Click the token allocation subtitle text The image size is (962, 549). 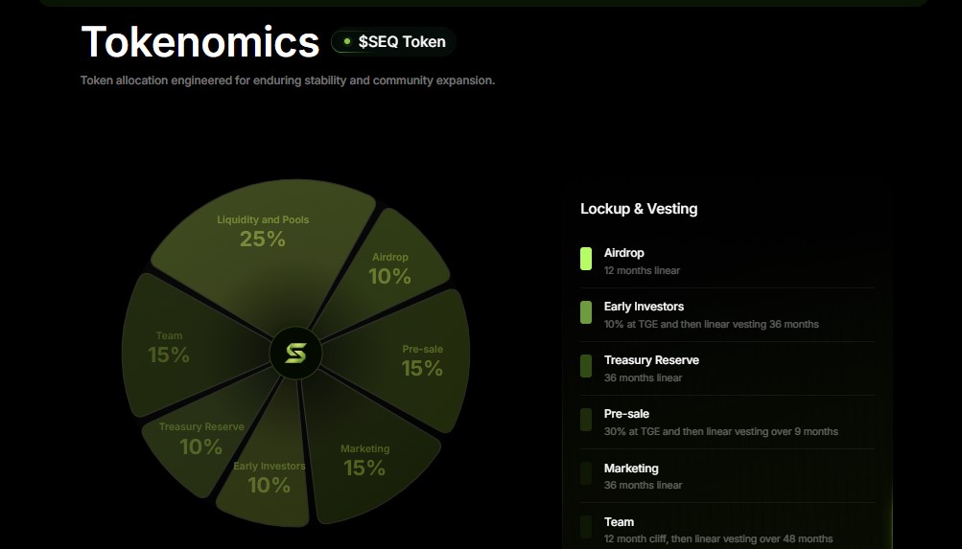pyautogui.click(x=287, y=80)
